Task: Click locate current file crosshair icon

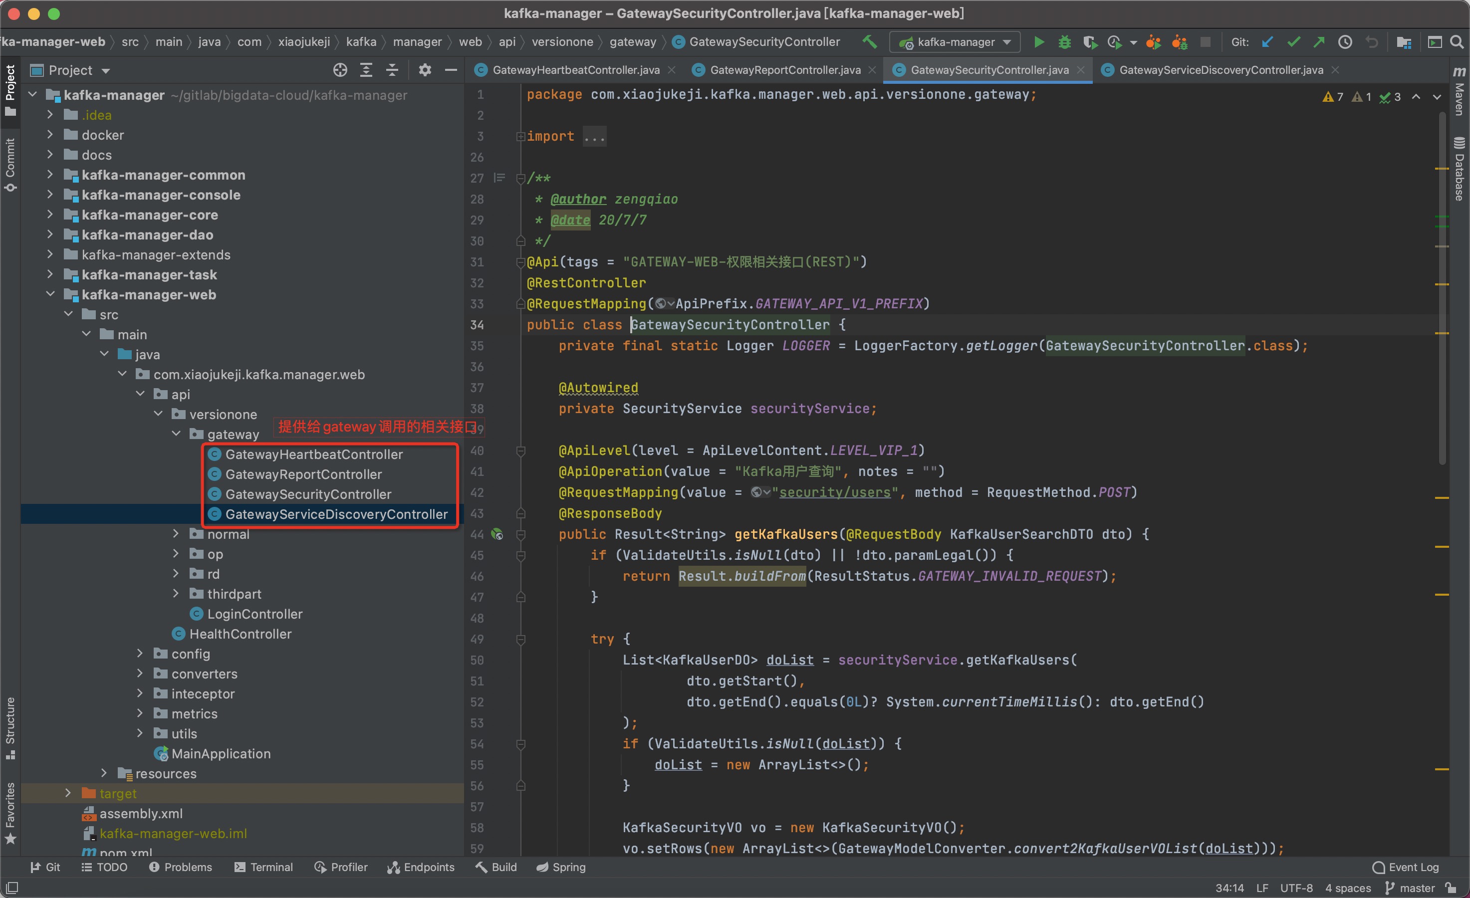Action: 340,70
